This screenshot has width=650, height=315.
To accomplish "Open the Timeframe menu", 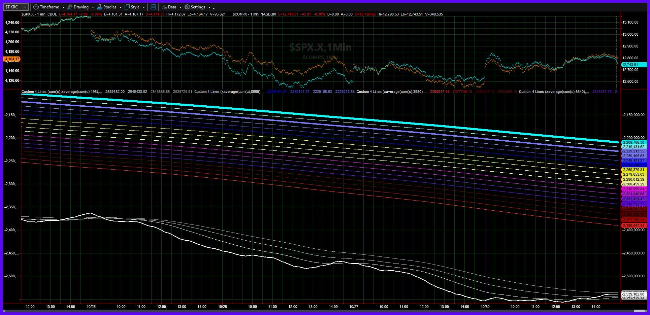I will point(49,7).
